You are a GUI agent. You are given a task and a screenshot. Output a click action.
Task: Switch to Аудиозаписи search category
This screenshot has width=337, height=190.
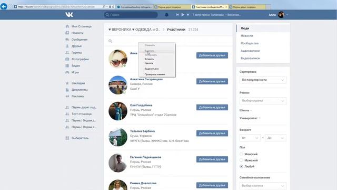coord(250,51)
